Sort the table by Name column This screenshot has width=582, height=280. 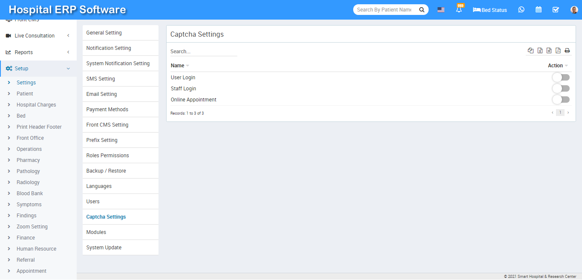178,66
